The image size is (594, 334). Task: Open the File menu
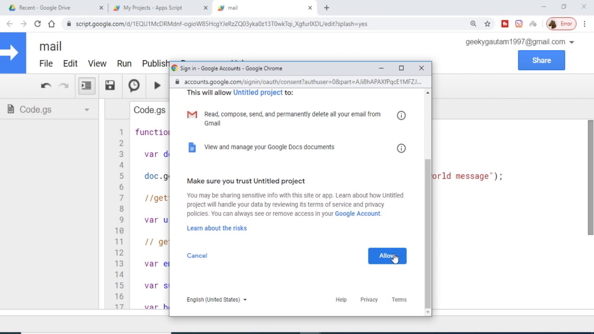coord(46,64)
